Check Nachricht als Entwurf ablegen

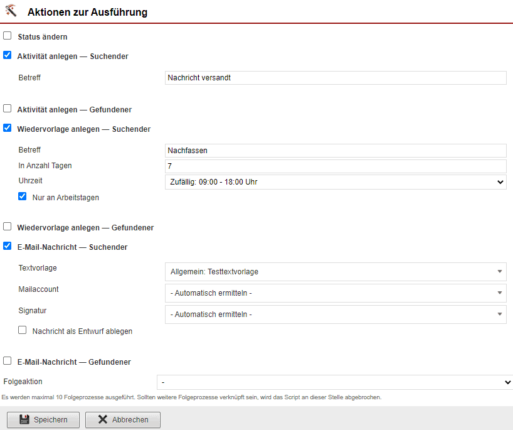tap(23, 330)
